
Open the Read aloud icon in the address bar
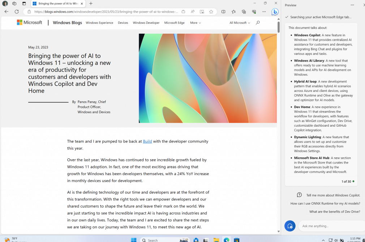(193, 12)
